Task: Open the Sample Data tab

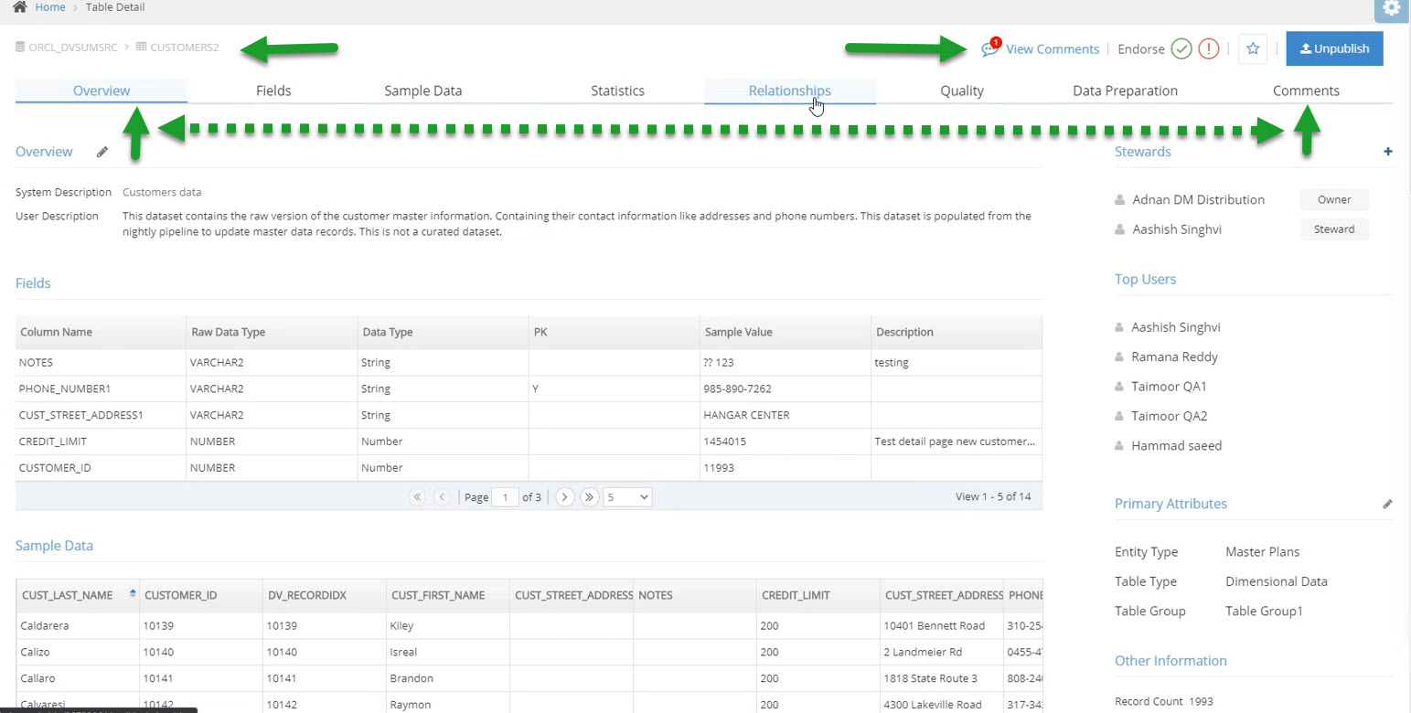Action: click(422, 90)
